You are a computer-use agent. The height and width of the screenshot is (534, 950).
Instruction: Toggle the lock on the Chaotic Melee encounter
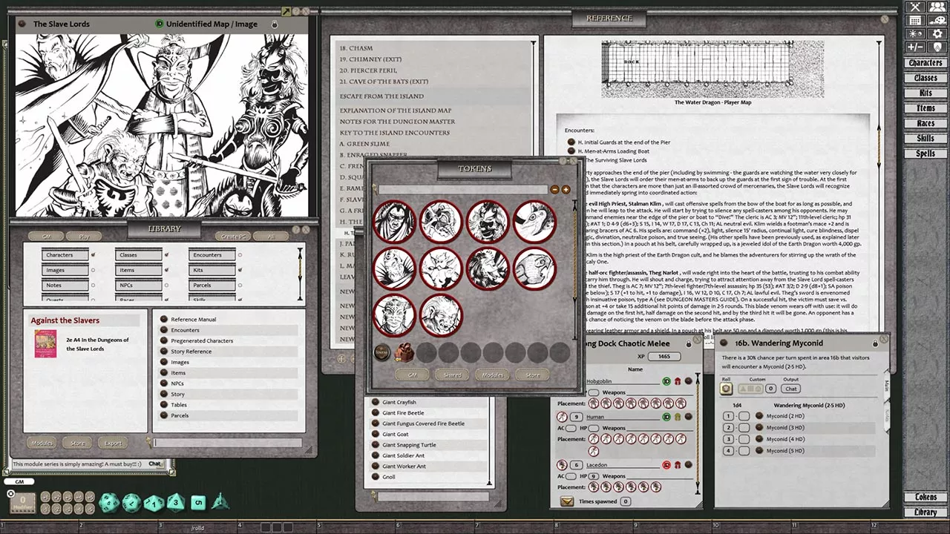[x=688, y=343]
